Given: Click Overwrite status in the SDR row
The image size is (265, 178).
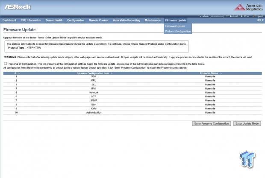Looking at the screenshot, I should (x=210, y=76).
